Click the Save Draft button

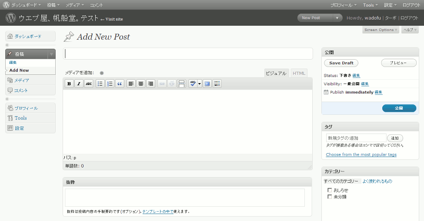341,63
